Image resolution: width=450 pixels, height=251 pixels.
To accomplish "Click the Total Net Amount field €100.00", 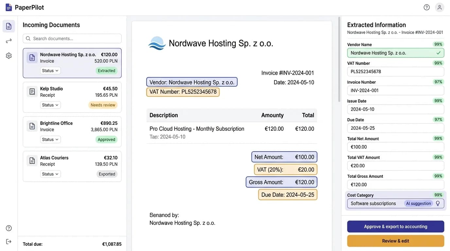I will point(395,147).
